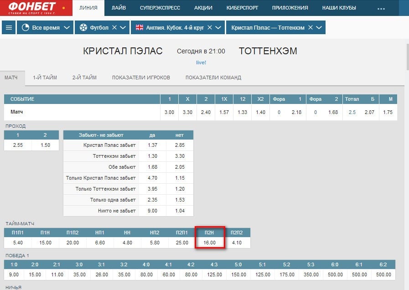Open the three-dots more menu
The height and width of the screenshot is (290, 409).
(x=381, y=9)
